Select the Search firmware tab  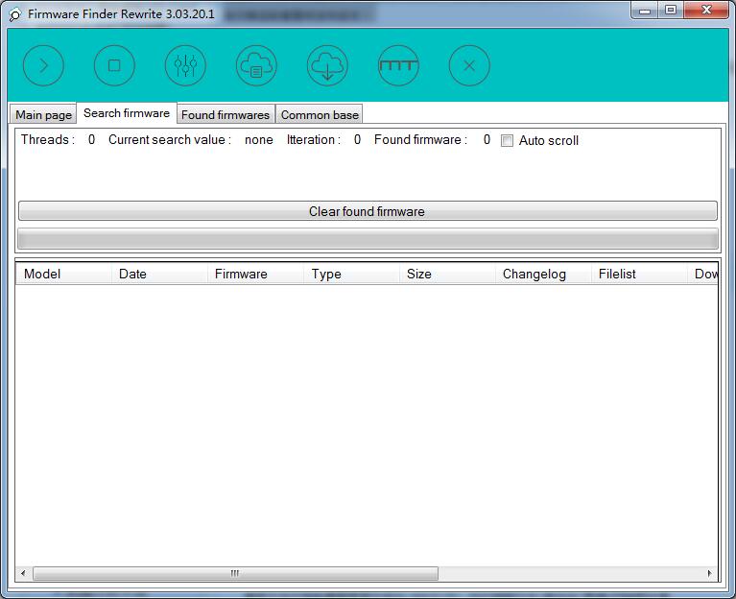pyautogui.click(x=127, y=113)
